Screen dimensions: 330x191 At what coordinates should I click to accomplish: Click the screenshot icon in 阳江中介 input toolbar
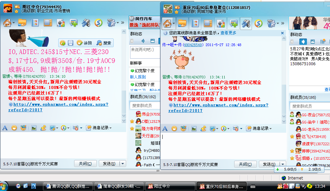pos(52,128)
